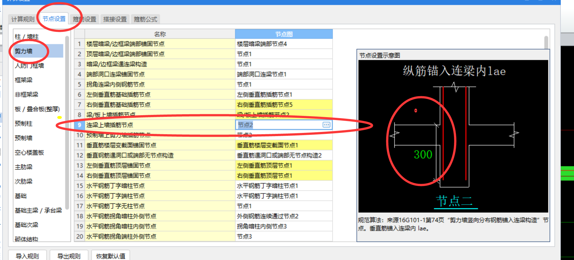Select 次肋梁 in the component list

click(24, 181)
